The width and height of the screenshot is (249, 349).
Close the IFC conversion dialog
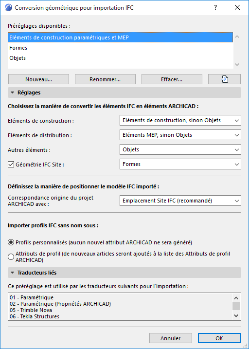coord(237,8)
